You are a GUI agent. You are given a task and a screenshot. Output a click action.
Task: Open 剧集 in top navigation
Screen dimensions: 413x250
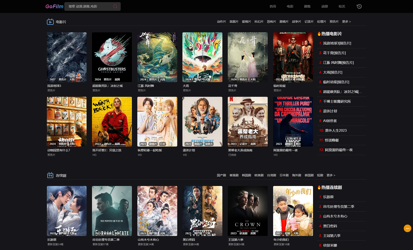click(307, 6)
